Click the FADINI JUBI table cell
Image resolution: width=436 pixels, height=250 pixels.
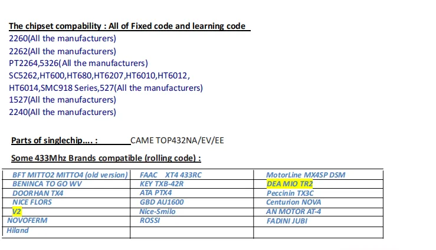[287, 221]
